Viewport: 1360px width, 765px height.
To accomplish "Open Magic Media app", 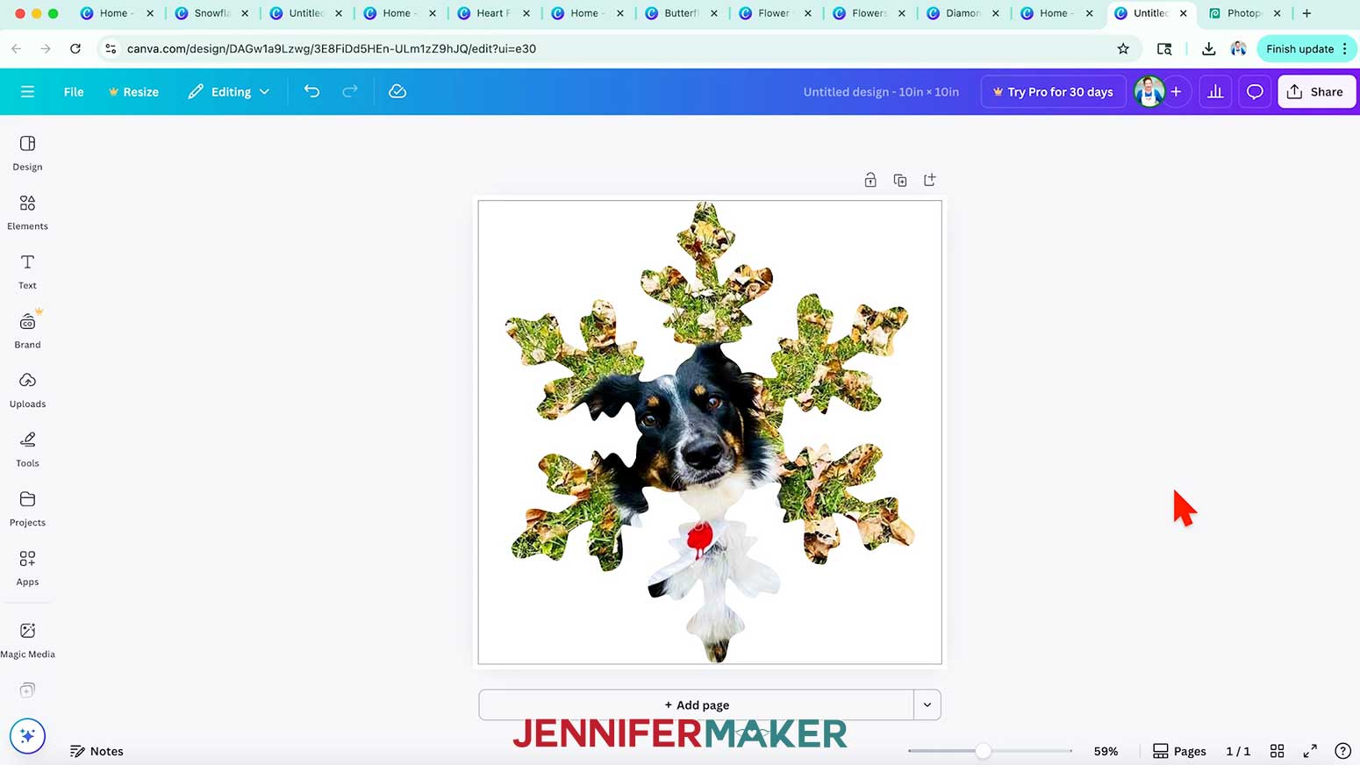I will point(27,640).
